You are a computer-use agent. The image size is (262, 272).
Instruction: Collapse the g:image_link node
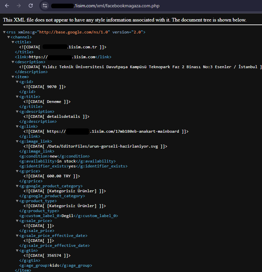pyautogui.click(x=17, y=141)
